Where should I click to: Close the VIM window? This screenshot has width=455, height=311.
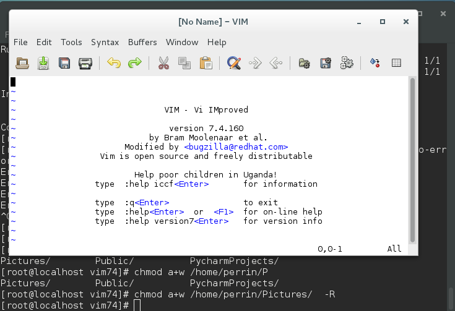(x=406, y=22)
